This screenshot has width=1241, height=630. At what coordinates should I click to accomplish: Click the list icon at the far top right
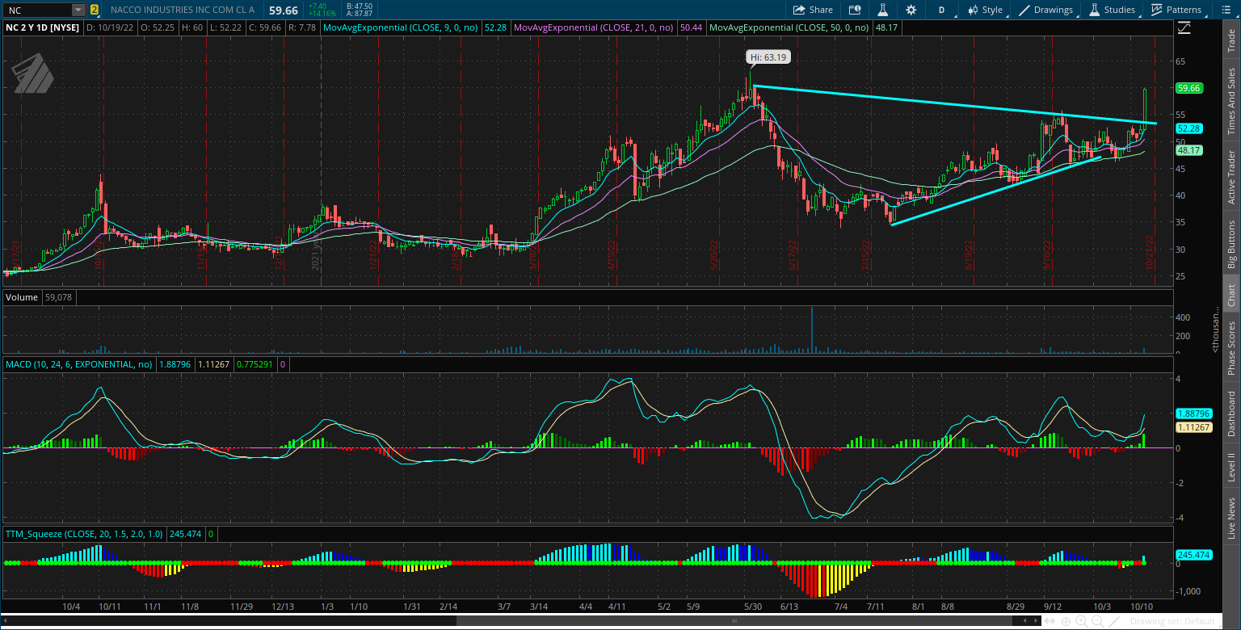coord(1228,10)
